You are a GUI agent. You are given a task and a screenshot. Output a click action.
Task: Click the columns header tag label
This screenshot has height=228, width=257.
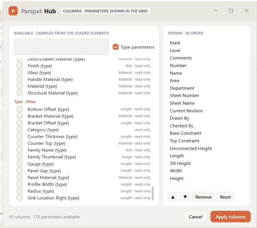[105, 11]
